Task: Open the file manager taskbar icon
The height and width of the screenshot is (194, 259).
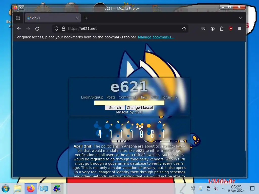Action: [x=18, y=188]
